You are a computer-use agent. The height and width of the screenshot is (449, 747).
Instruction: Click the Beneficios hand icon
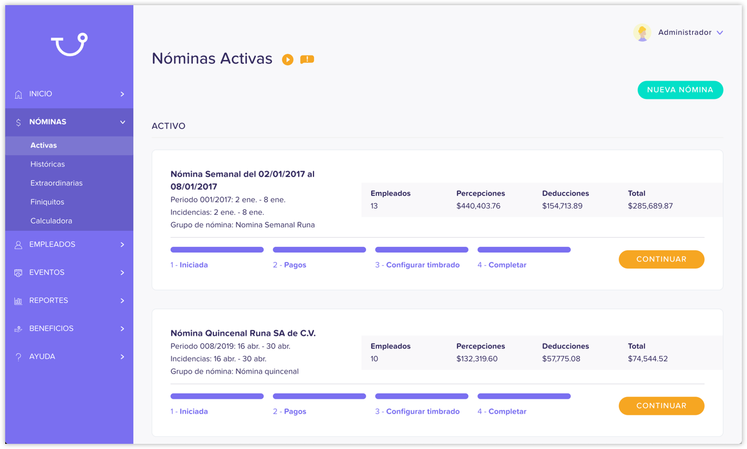click(x=18, y=329)
